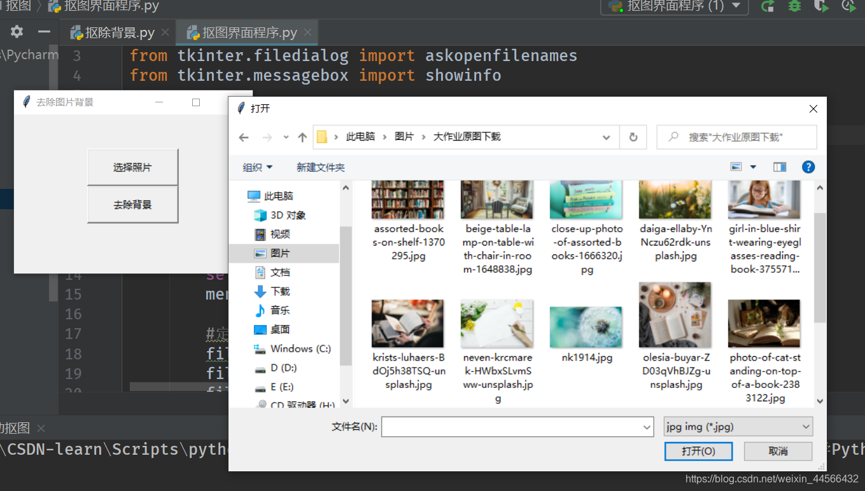
Task: Open the Help question mark icon
Action: point(808,167)
